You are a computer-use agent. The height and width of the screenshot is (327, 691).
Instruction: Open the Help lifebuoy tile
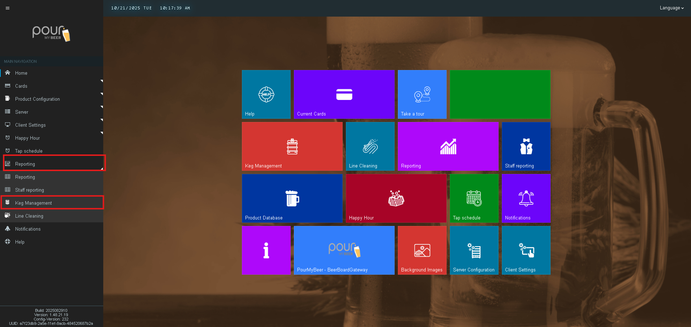[266, 94]
